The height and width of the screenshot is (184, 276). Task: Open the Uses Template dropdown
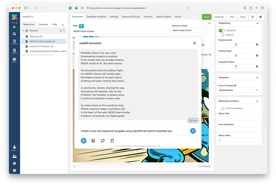239,90
